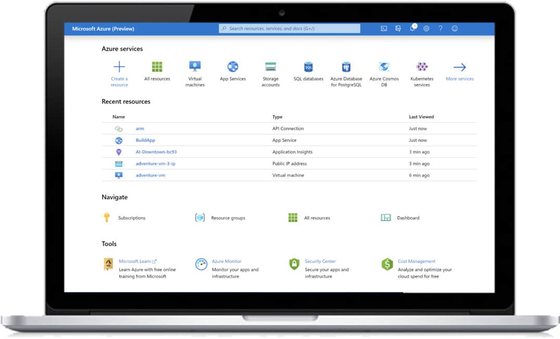Click the search resources input field
This screenshot has width=560, height=339.
tap(289, 29)
